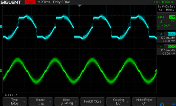Click channel 3 offset 20.00 mV
The height and width of the screenshot is (106, 176).
[x=169, y=41]
